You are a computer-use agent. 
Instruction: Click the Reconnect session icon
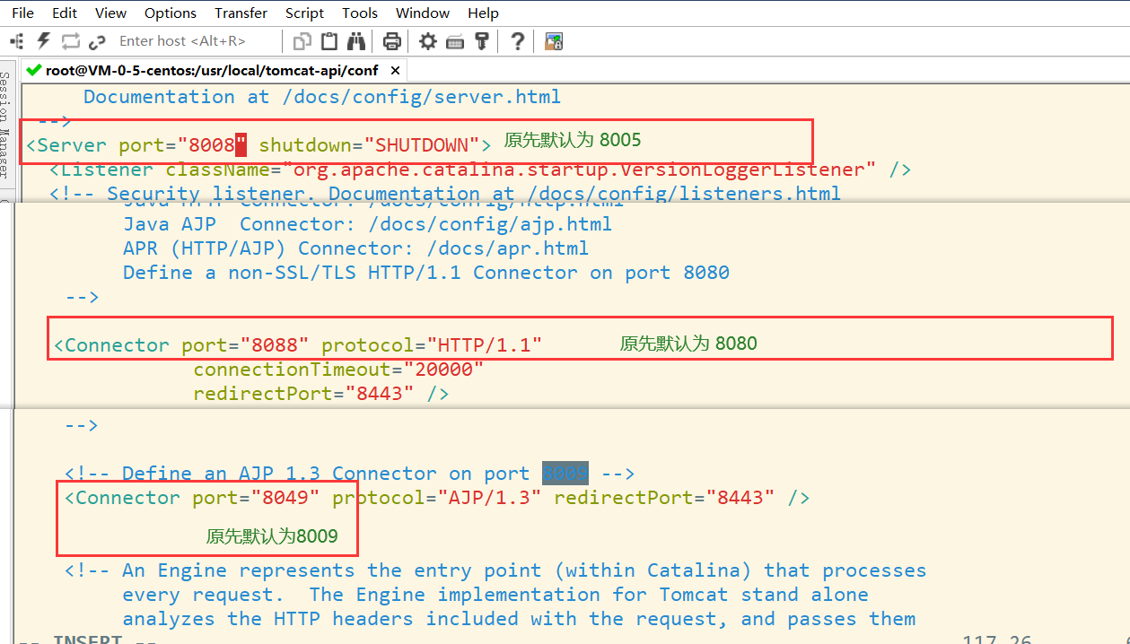pos(70,40)
